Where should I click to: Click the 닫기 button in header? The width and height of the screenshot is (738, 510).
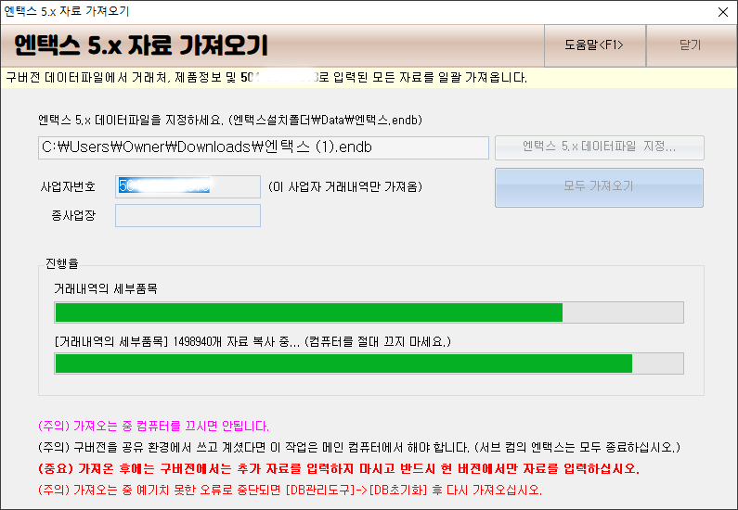click(x=691, y=45)
